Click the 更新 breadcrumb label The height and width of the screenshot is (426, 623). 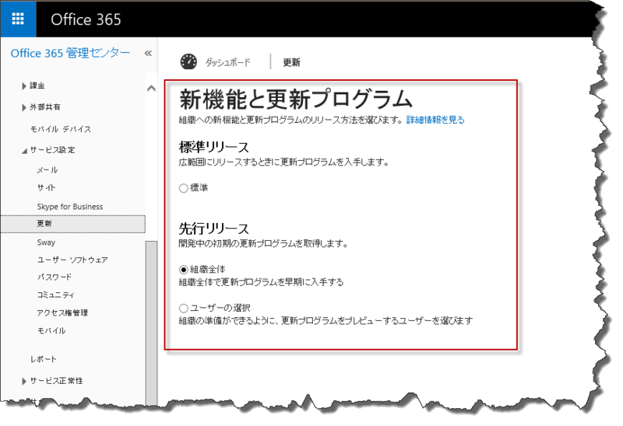[x=291, y=62]
